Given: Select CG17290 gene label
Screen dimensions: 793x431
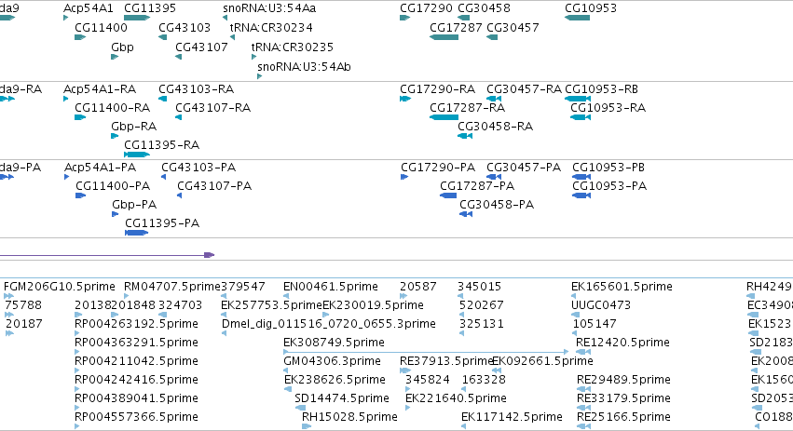Looking at the screenshot, I should 426,8.
